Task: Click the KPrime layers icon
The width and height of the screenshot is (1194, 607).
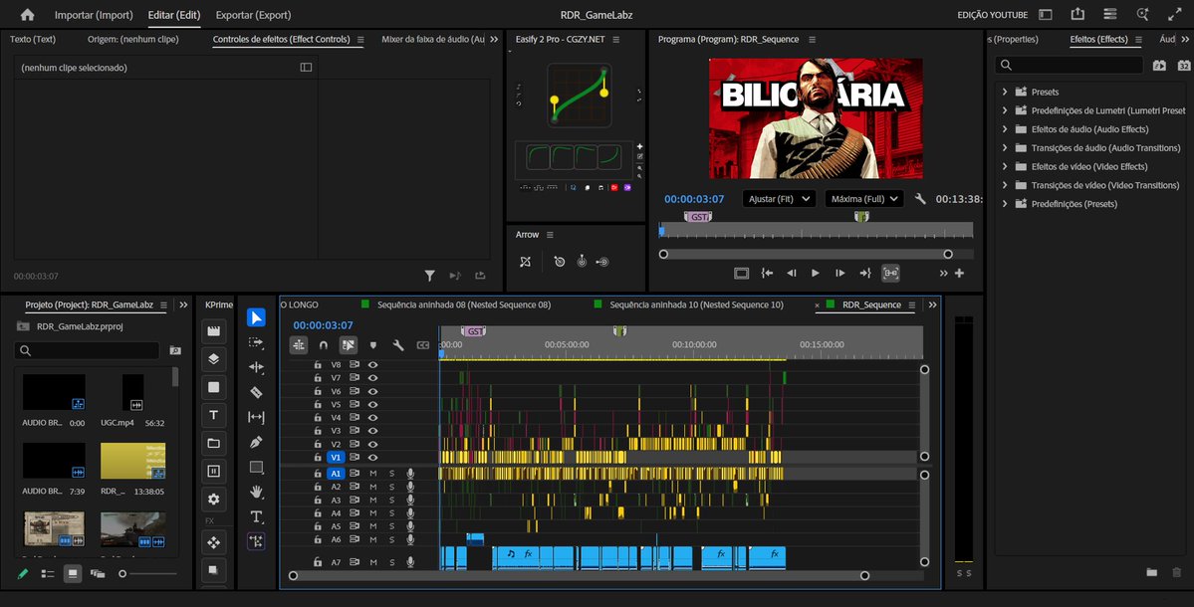Action: (x=214, y=359)
